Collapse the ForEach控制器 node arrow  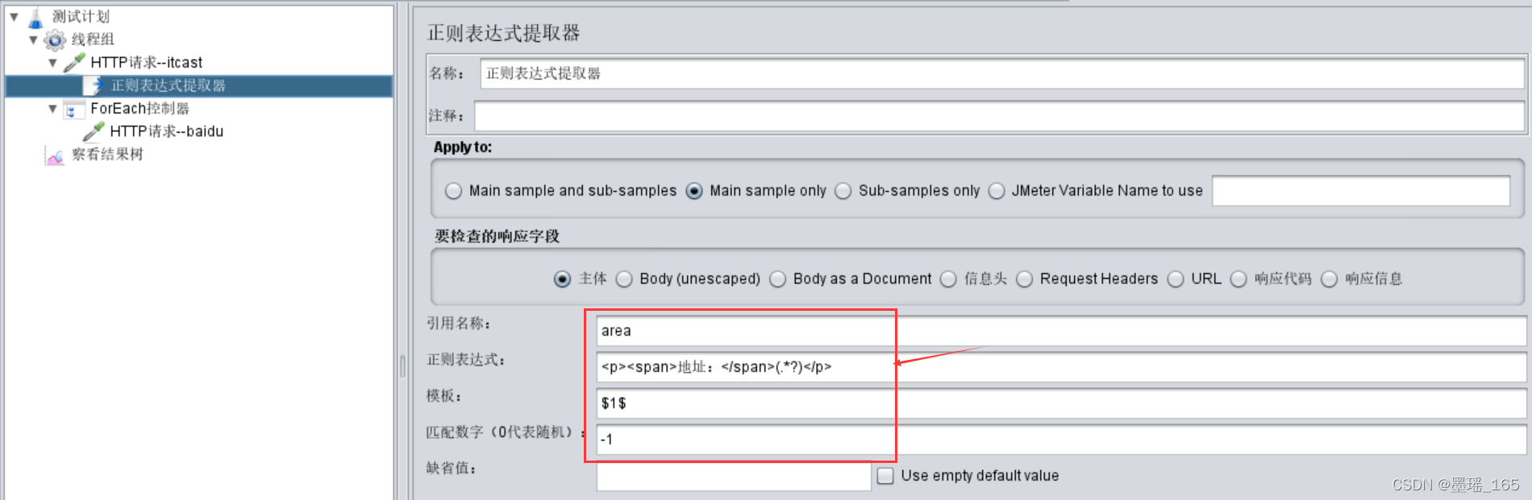coord(52,109)
